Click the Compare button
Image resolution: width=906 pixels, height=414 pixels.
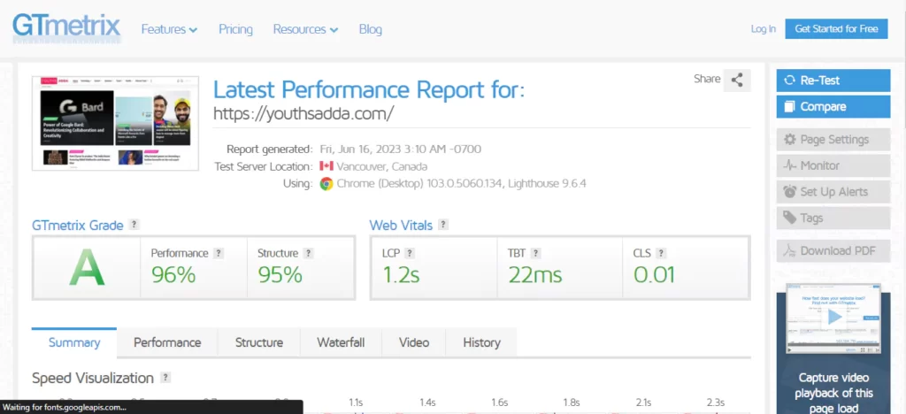click(833, 107)
